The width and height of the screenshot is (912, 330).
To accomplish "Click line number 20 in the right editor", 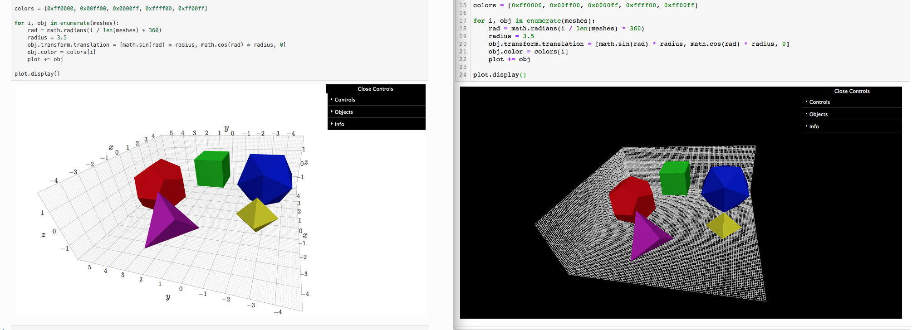I will [463, 44].
